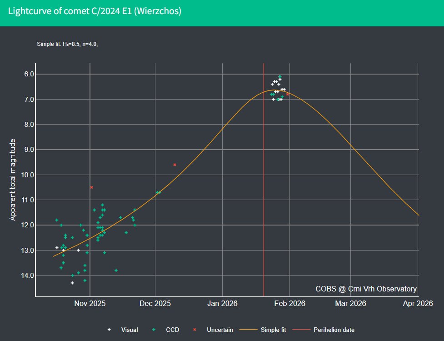Click the red perihelion vertical line on chart

tap(264, 182)
